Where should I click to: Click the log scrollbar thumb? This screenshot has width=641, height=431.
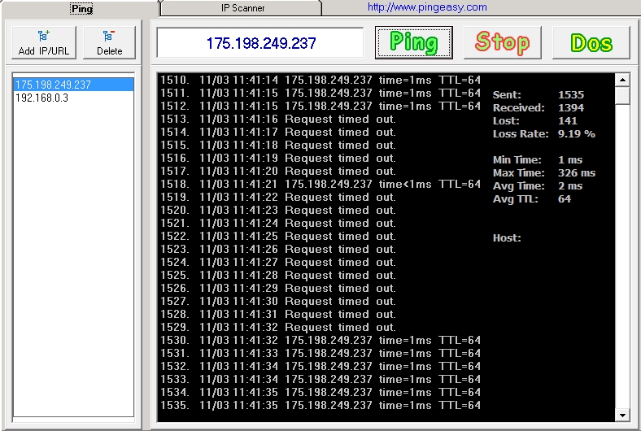pos(622,96)
